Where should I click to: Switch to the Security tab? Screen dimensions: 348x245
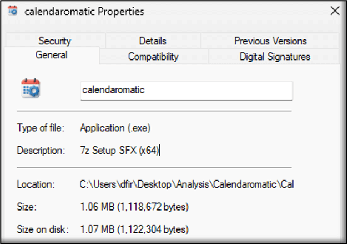point(55,41)
